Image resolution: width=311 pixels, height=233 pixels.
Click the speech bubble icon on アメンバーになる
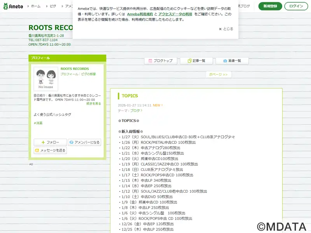coord(72,142)
